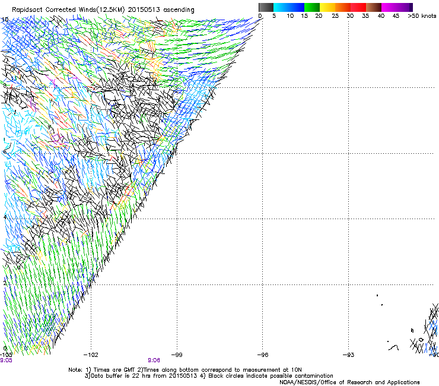439x386 pixels.
Task: Click the longitude label '-99'
Action: coord(177,355)
